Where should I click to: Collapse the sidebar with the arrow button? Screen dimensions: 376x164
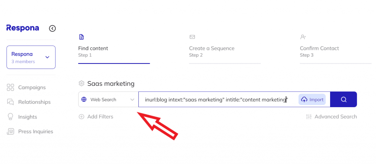coord(52,29)
